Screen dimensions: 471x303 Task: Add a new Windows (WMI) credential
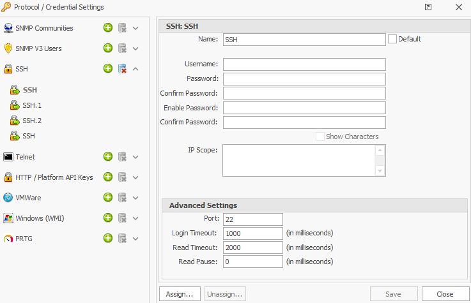point(108,218)
